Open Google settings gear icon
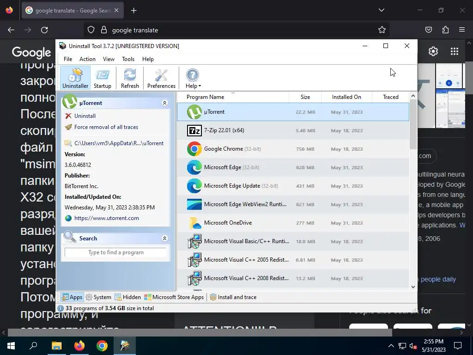 (433, 51)
